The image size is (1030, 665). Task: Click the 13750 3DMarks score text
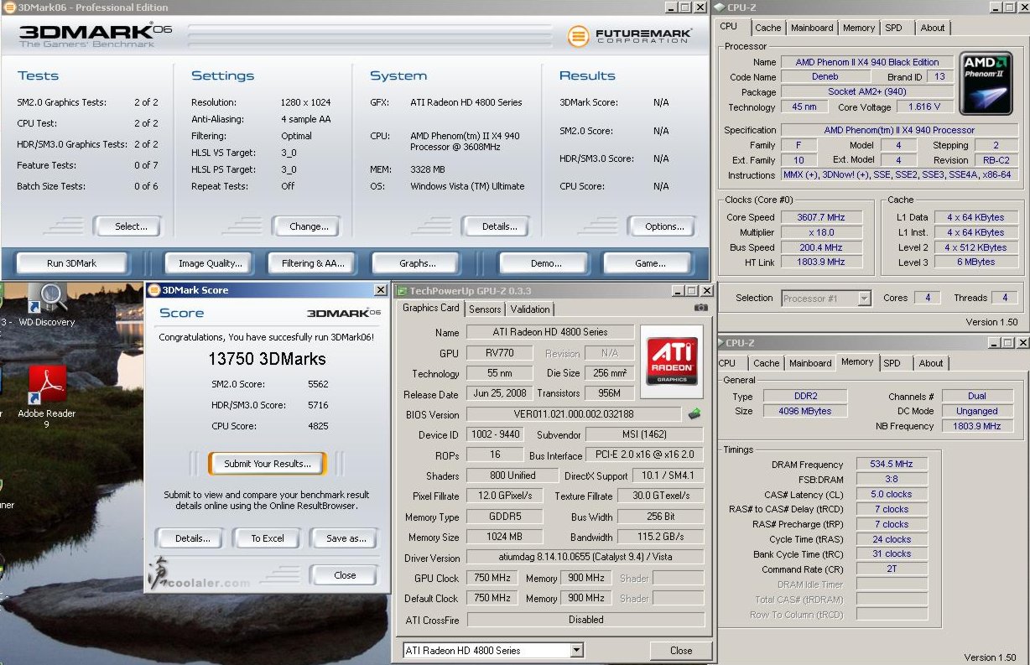(267, 359)
